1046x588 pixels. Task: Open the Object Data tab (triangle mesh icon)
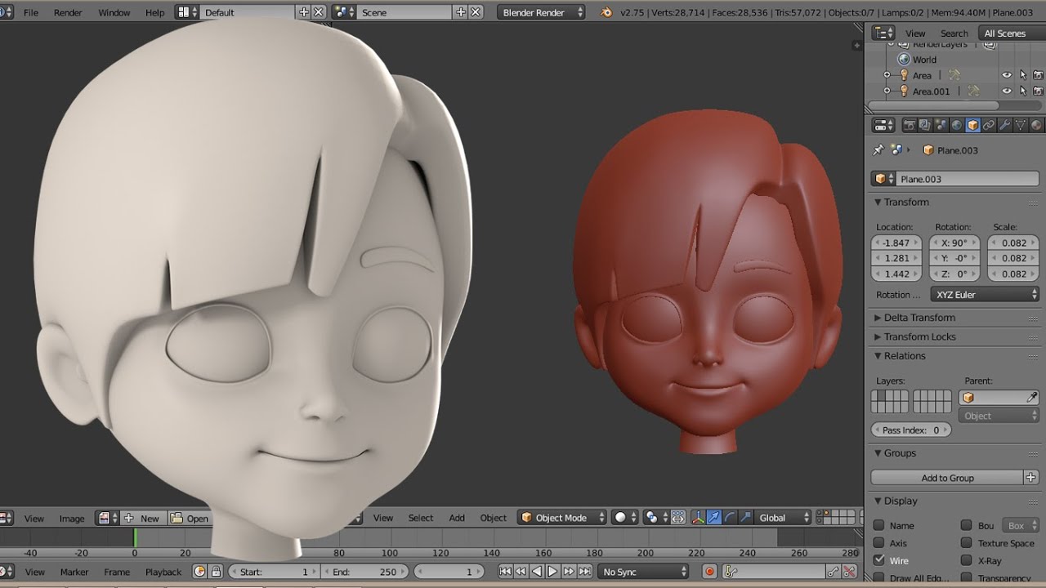1021,125
